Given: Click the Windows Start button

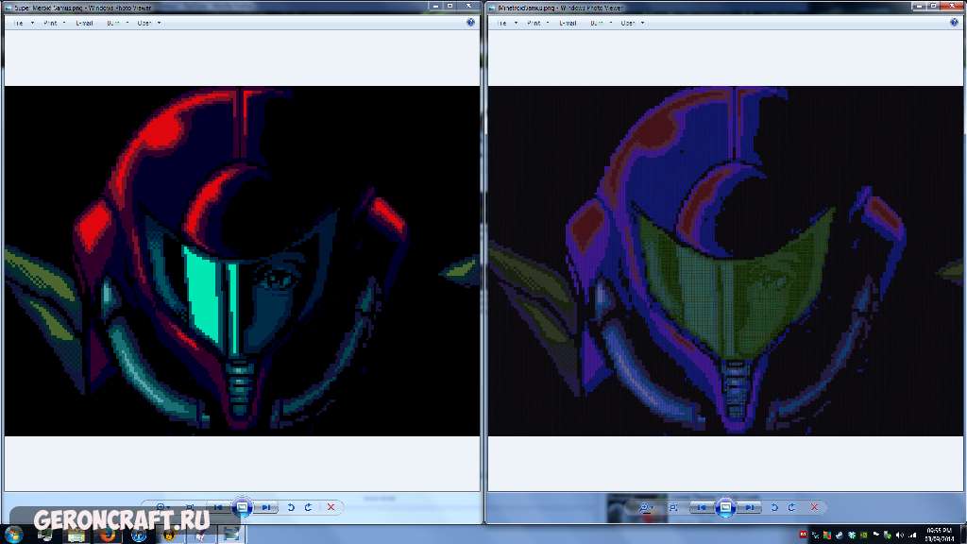Looking at the screenshot, I should pyautogui.click(x=13, y=535).
